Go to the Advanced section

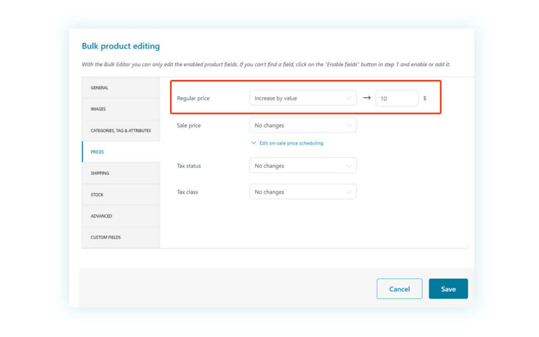pos(121,216)
